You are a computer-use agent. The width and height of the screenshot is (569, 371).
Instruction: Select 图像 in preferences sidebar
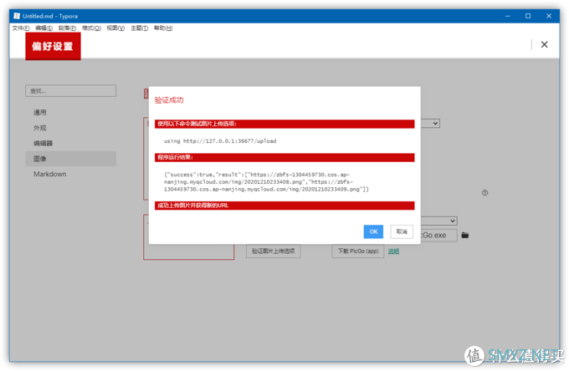[71, 159]
